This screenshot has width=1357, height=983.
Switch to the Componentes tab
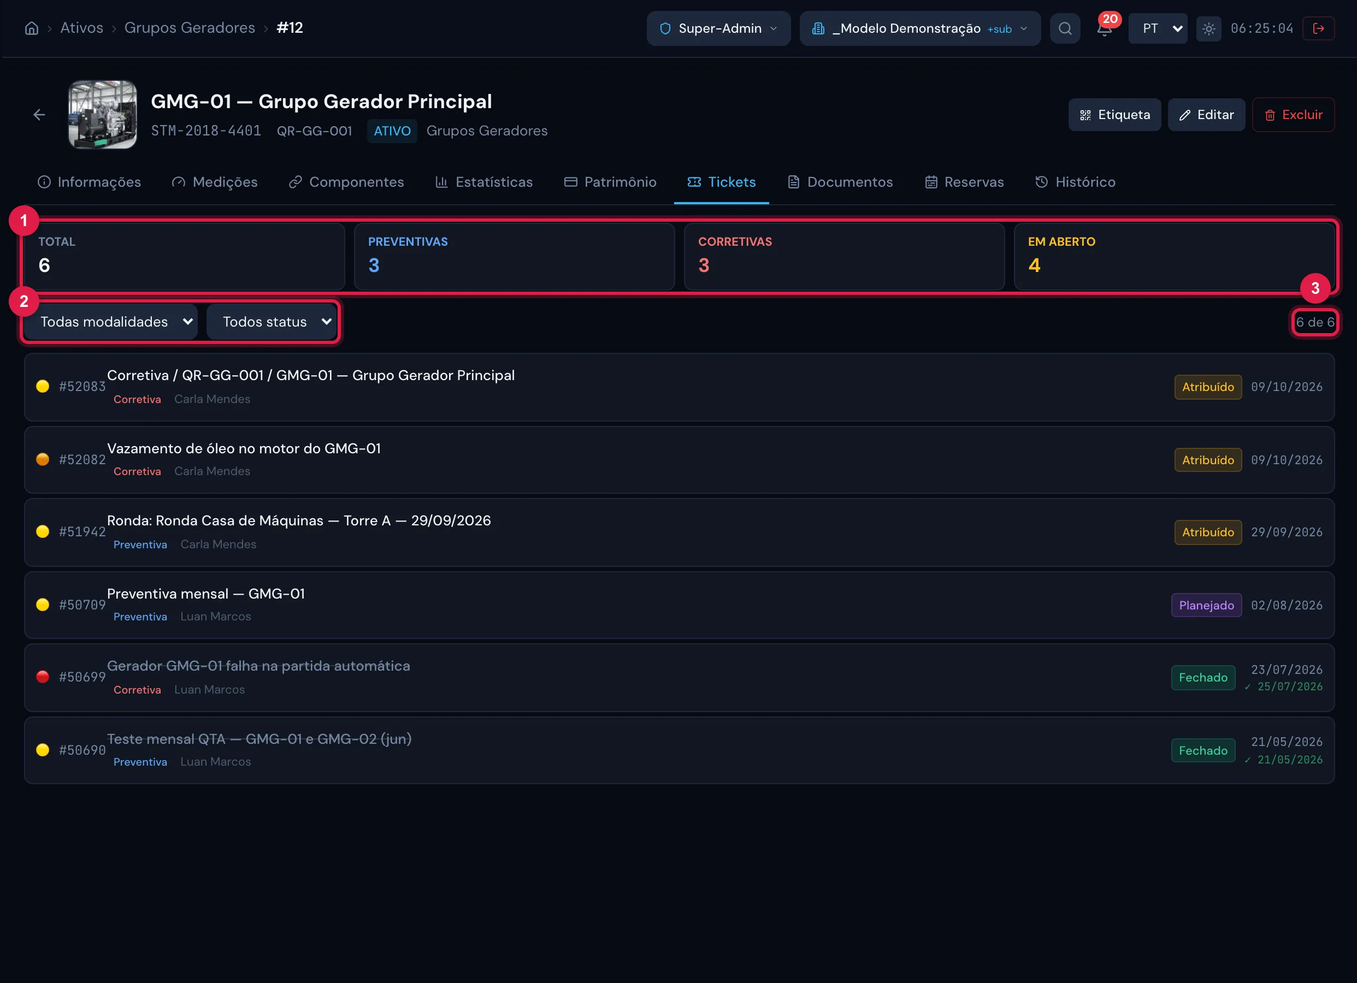click(346, 182)
